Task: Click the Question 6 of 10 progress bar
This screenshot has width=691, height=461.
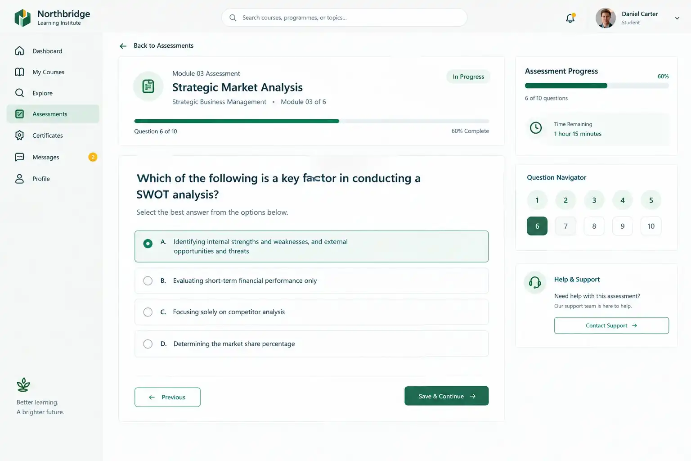Action: tap(311, 121)
